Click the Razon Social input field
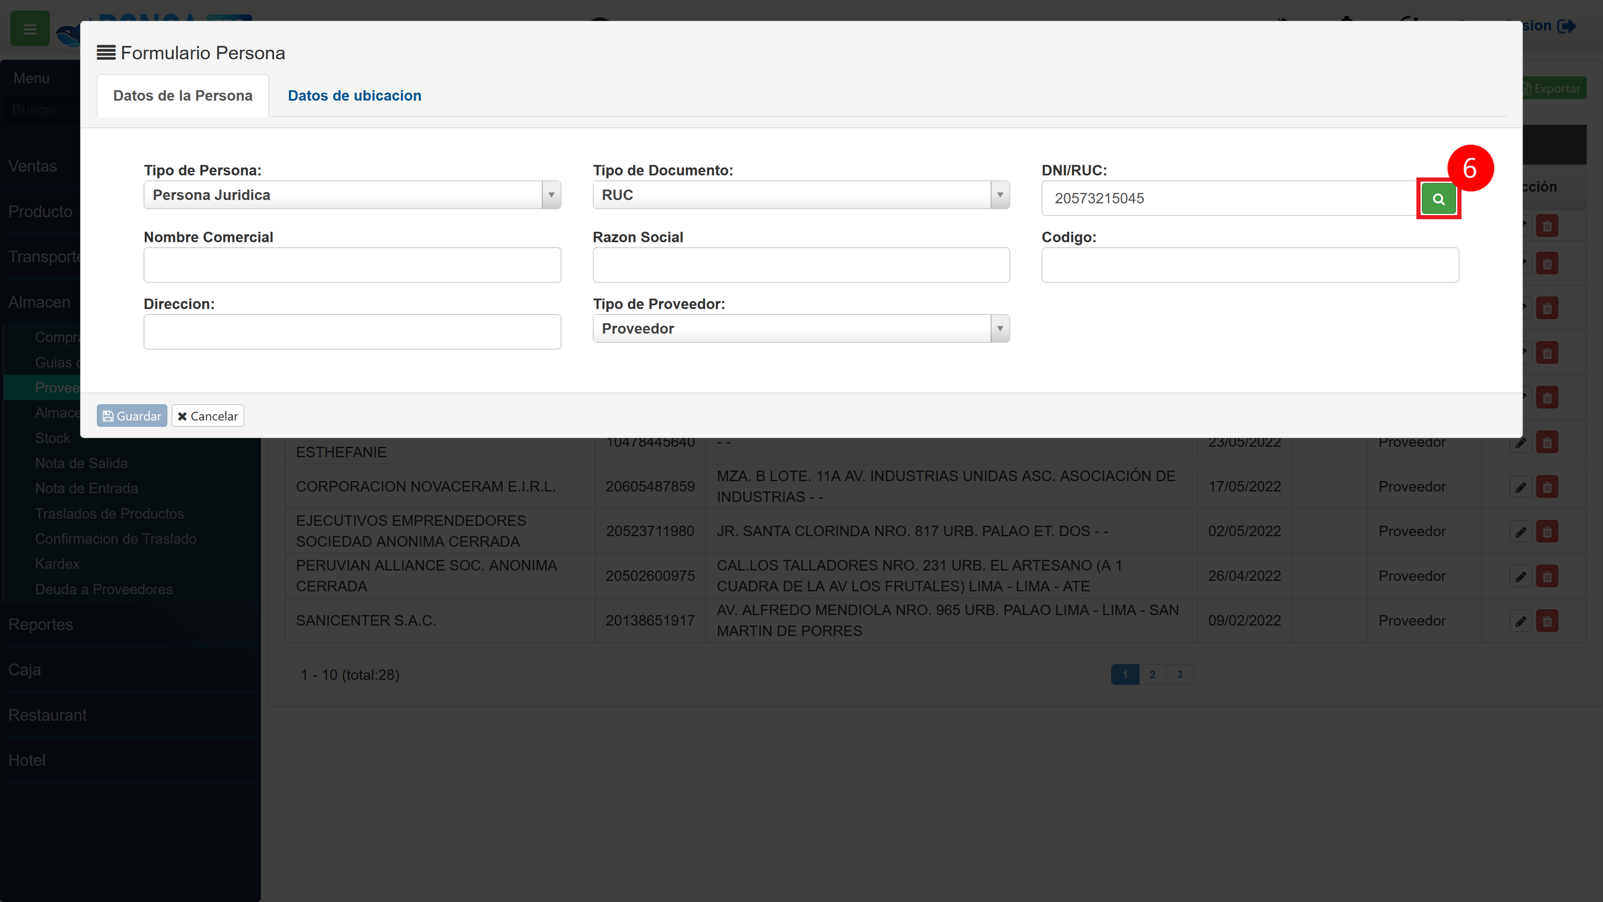 click(x=801, y=265)
